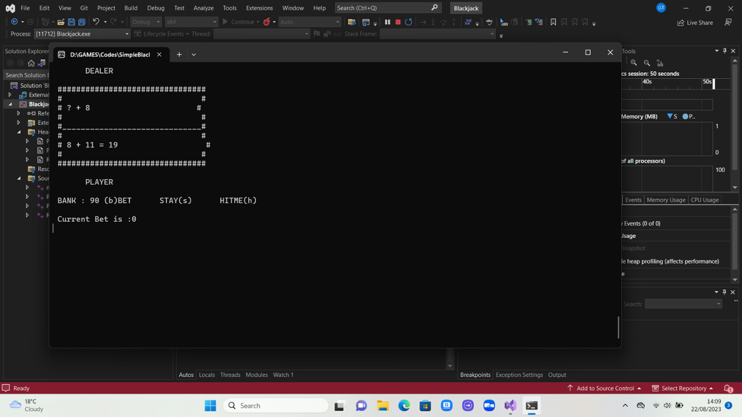Restart the debugging session

click(x=409, y=22)
